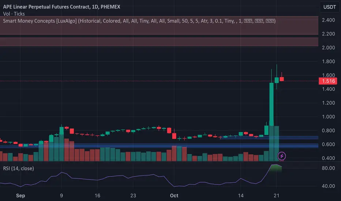Click the 1.400 price axis label

click(329, 89)
